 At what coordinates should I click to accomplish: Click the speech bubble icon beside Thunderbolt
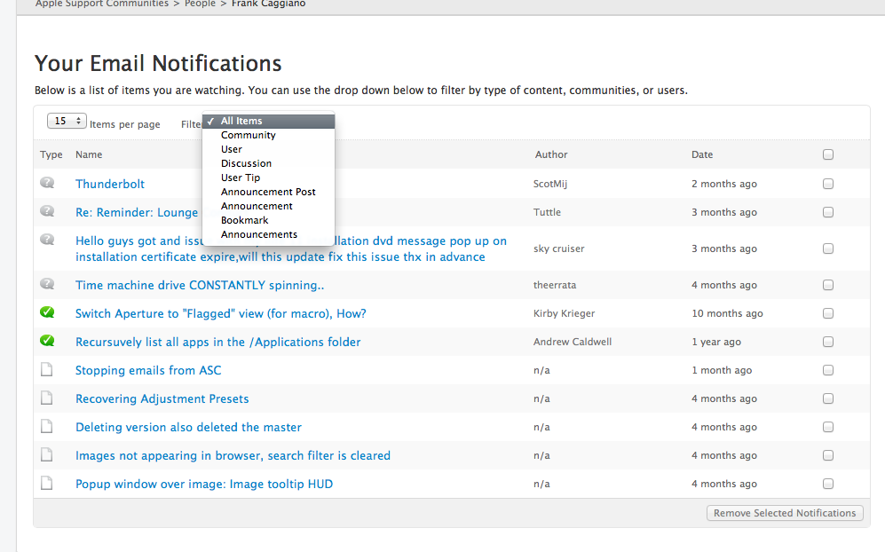(x=47, y=183)
